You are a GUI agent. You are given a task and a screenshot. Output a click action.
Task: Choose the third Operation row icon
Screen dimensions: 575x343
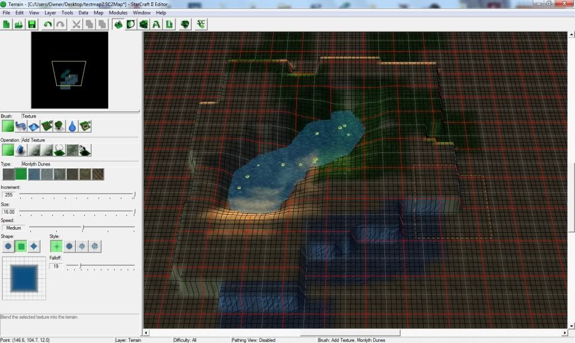pos(34,150)
